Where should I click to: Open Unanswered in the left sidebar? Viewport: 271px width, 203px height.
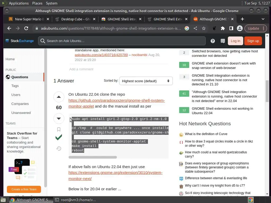point(21,113)
